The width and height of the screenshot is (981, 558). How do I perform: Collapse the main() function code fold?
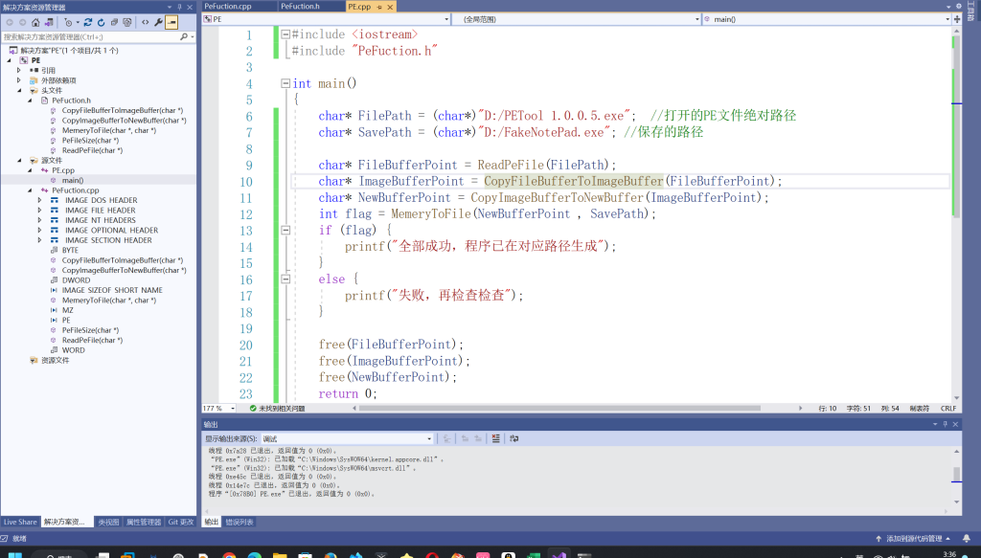click(x=285, y=83)
